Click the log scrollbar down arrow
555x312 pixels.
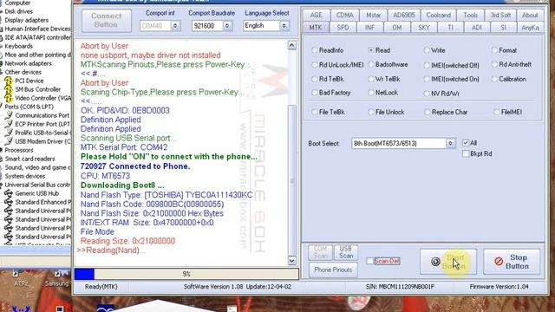[291, 261]
